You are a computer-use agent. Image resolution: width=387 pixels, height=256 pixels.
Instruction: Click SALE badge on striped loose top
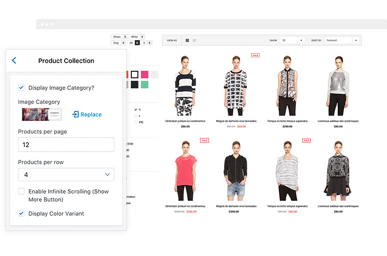[x=306, y=141]
